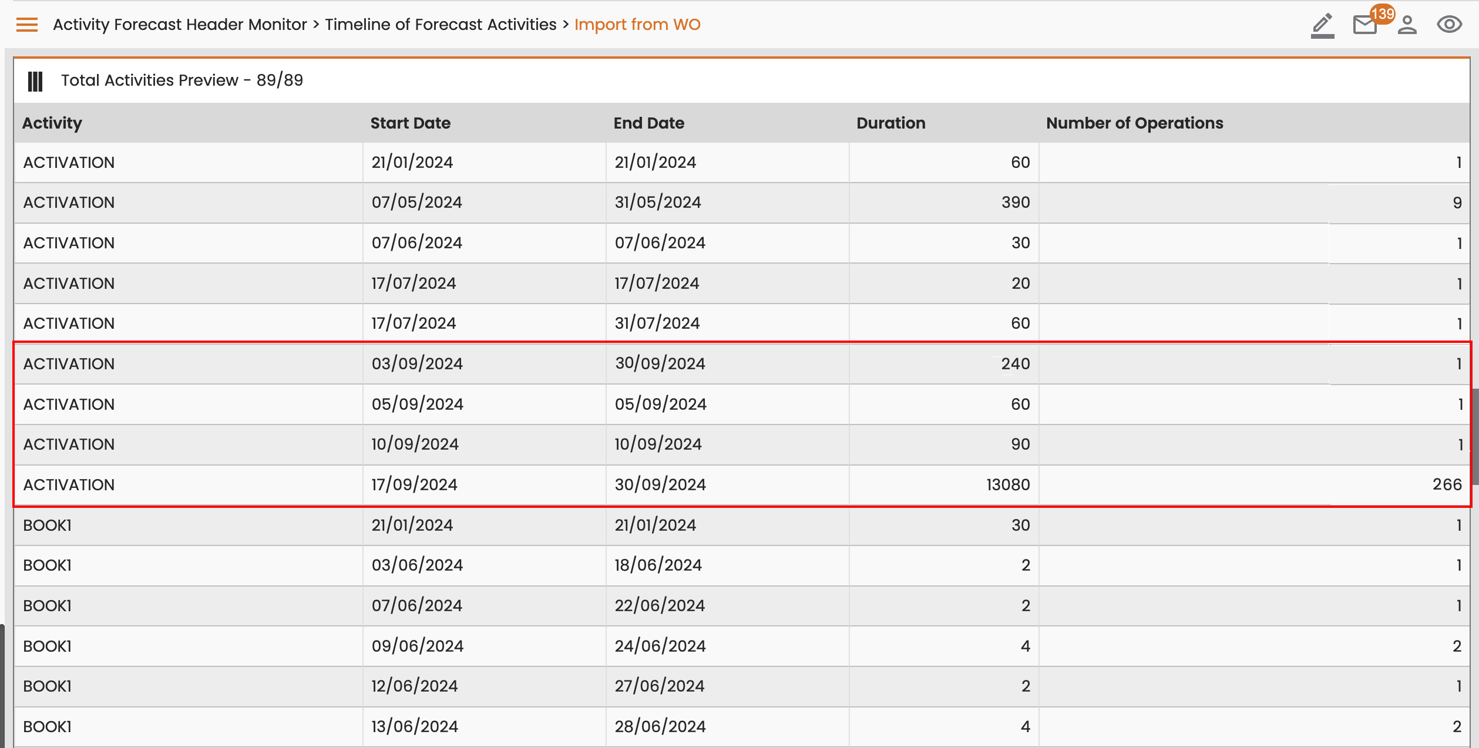The image size is (1479, 748).
Task: Click duration value 13080
Action: [x=1008, y=485]
